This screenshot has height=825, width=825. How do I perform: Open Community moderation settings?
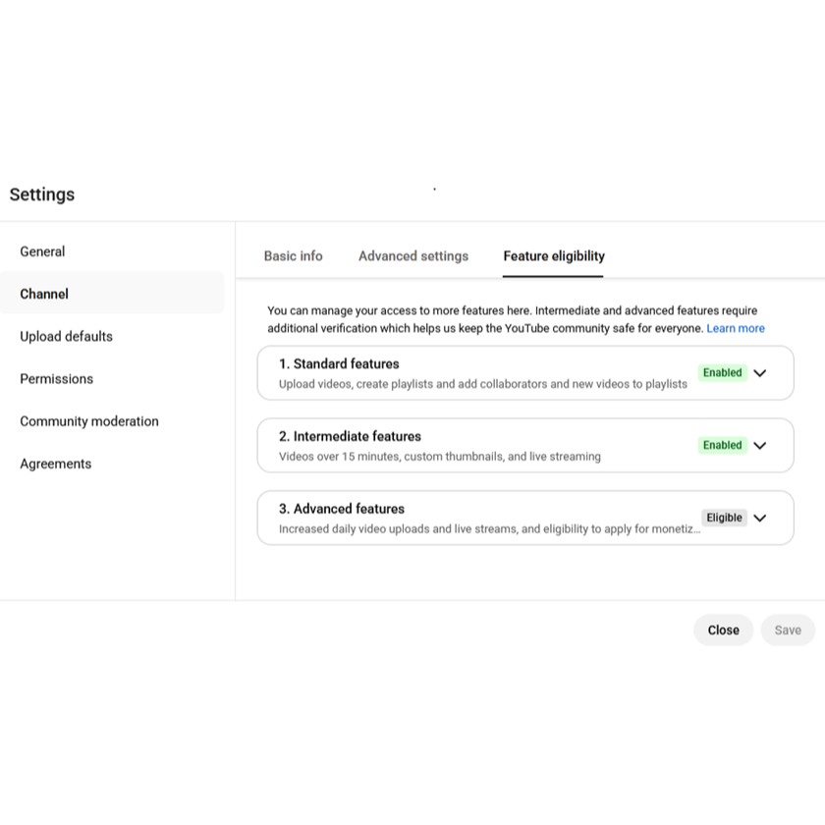88,421
